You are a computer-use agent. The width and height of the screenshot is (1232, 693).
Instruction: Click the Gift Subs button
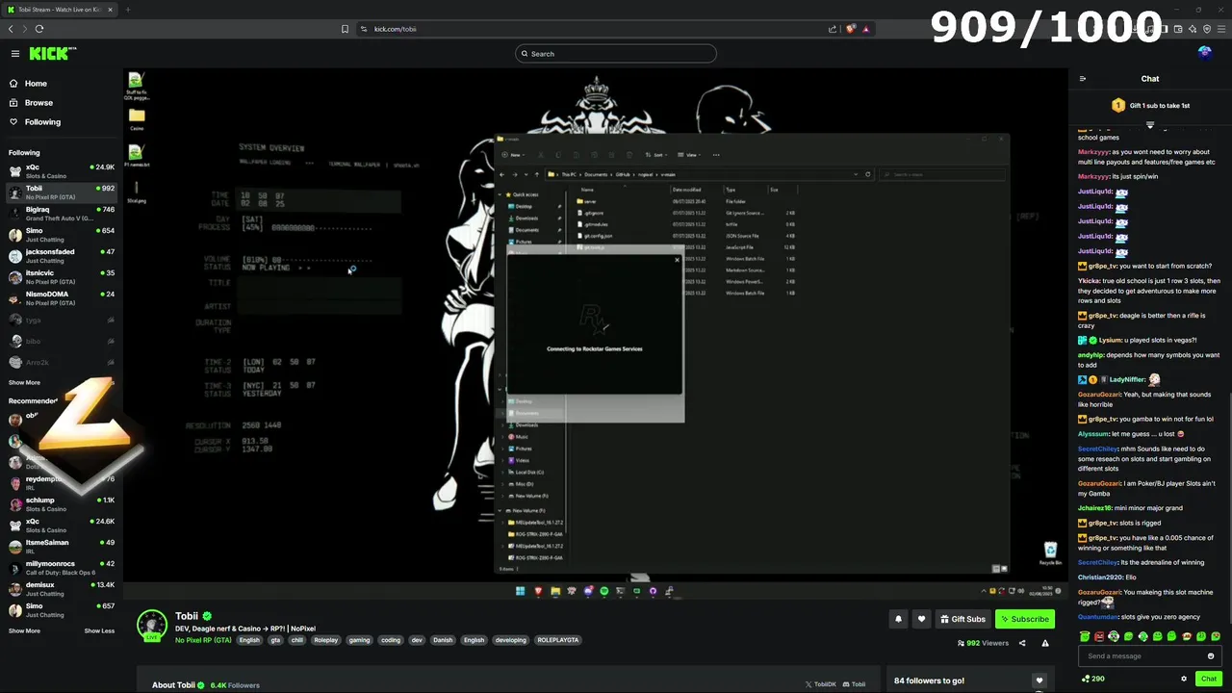tap(962, 619)
